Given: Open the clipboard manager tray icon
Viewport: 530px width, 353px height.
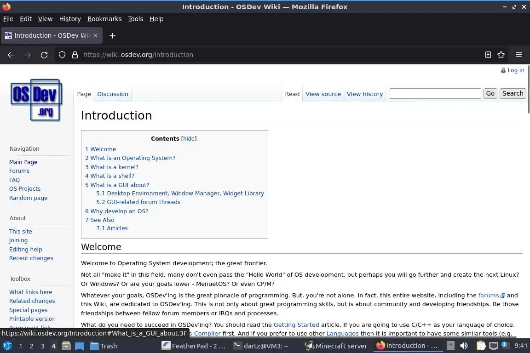Looking at the screenshot, I should tap(481, 346).
